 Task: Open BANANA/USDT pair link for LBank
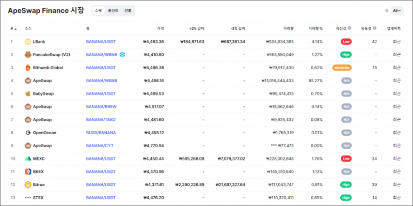coord(101,42)
